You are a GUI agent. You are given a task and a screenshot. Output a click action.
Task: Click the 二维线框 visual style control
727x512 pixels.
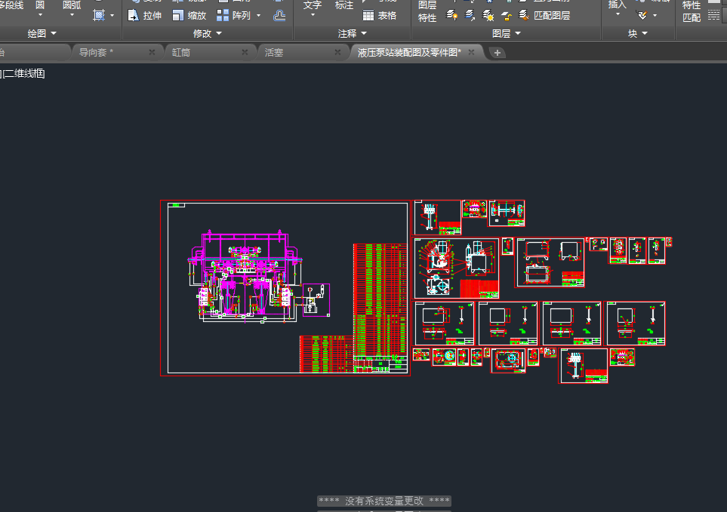pyautogui.click(x=23, y=74)
